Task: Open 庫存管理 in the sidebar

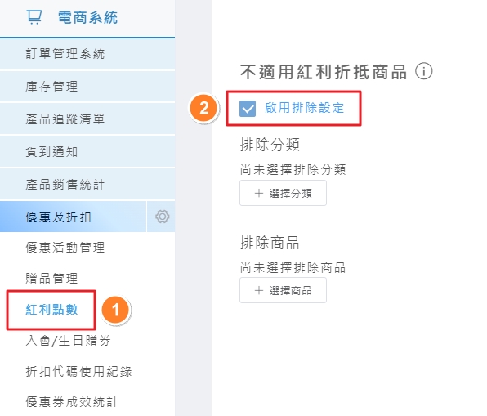Action: (87, 87)
